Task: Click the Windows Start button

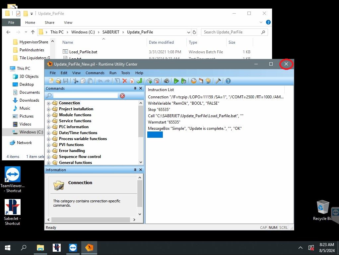Action: click(8, 248)
